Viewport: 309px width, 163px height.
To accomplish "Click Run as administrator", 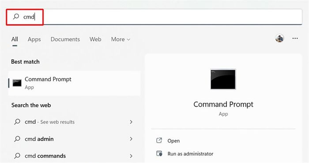I will pos(190,154).
